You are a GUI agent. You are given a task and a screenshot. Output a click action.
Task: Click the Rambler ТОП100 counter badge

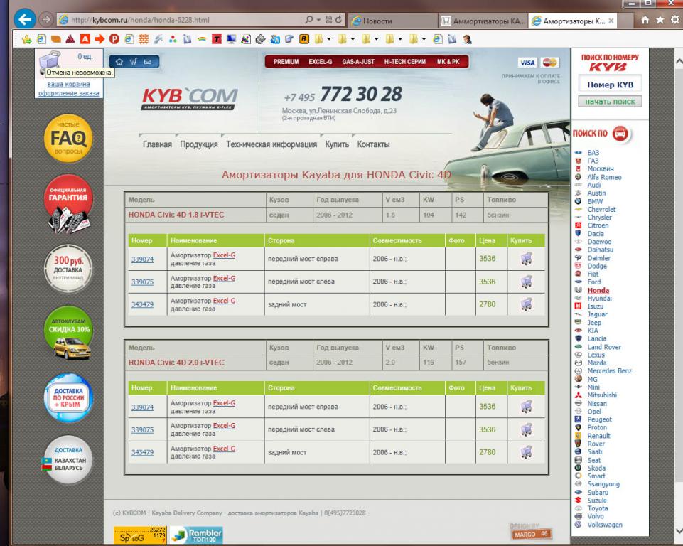pos(196,535)
